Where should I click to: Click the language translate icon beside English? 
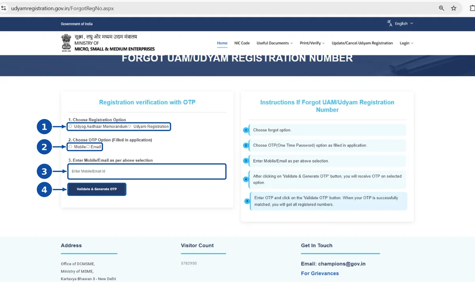point(390,23)
